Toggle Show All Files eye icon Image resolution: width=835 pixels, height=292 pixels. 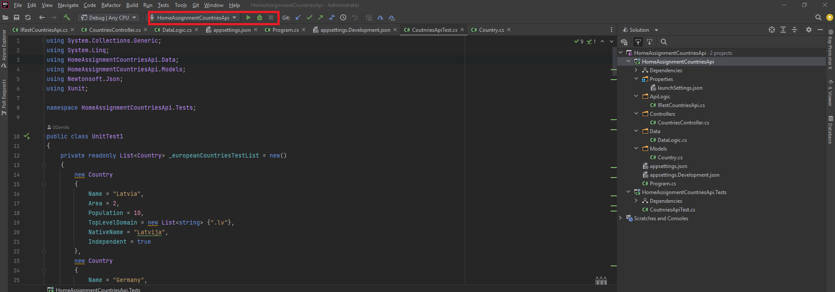624,42
